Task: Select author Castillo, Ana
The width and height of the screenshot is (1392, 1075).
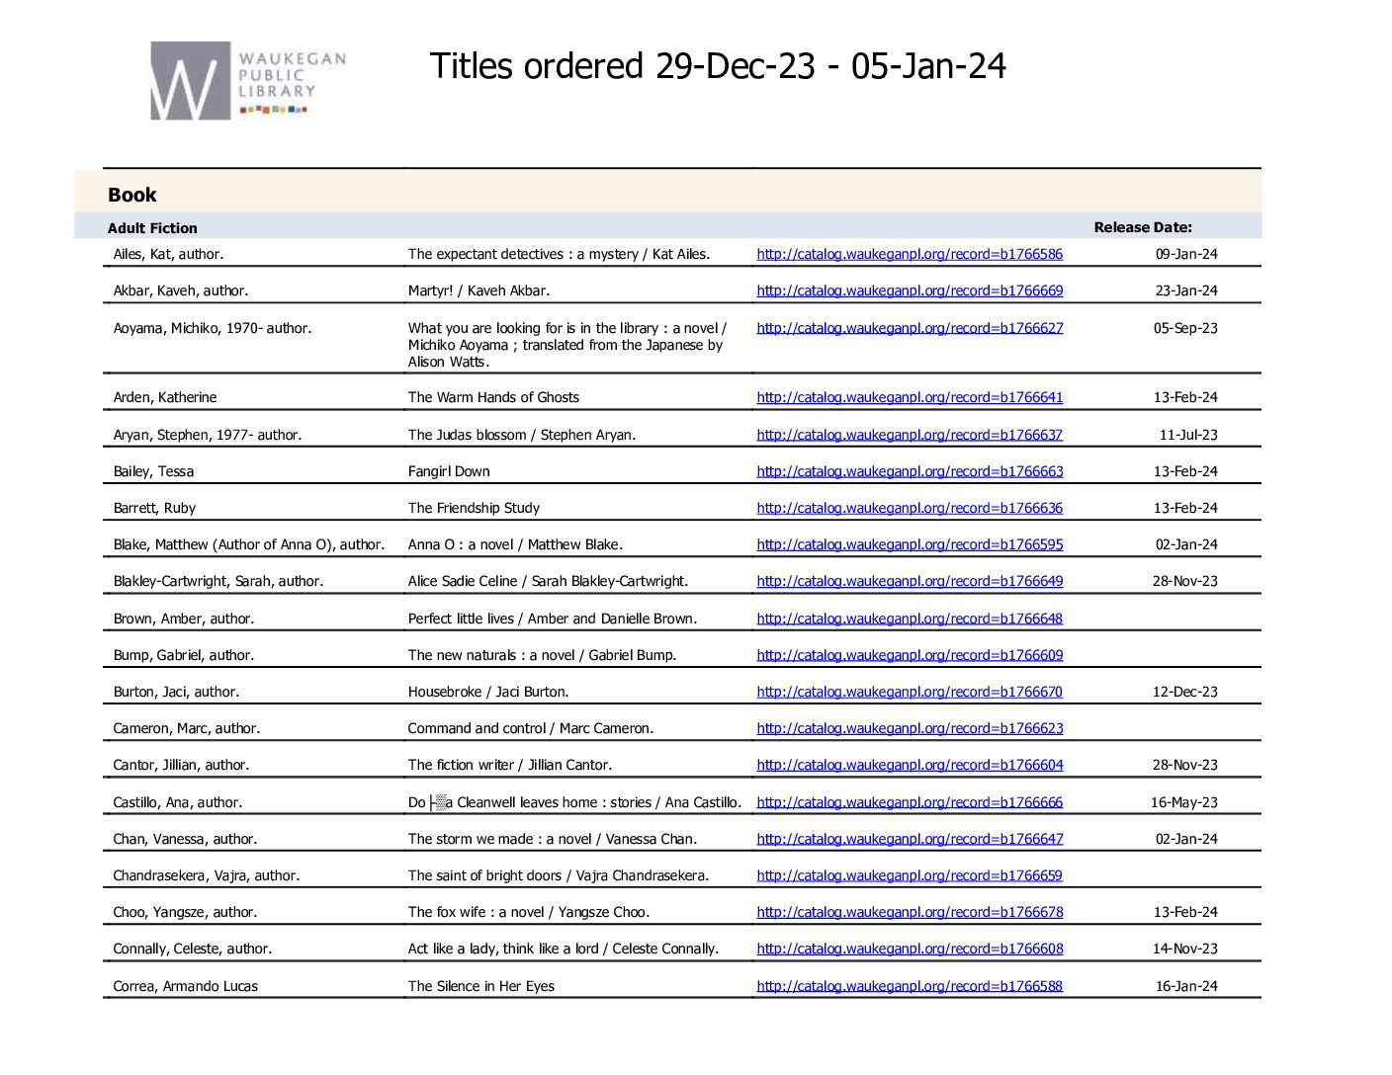Action: [178, 802]
